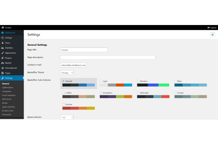This screenshot has height=145, width=218.
Task: Open Plugins via its plug icon
Action: point(3,58)
